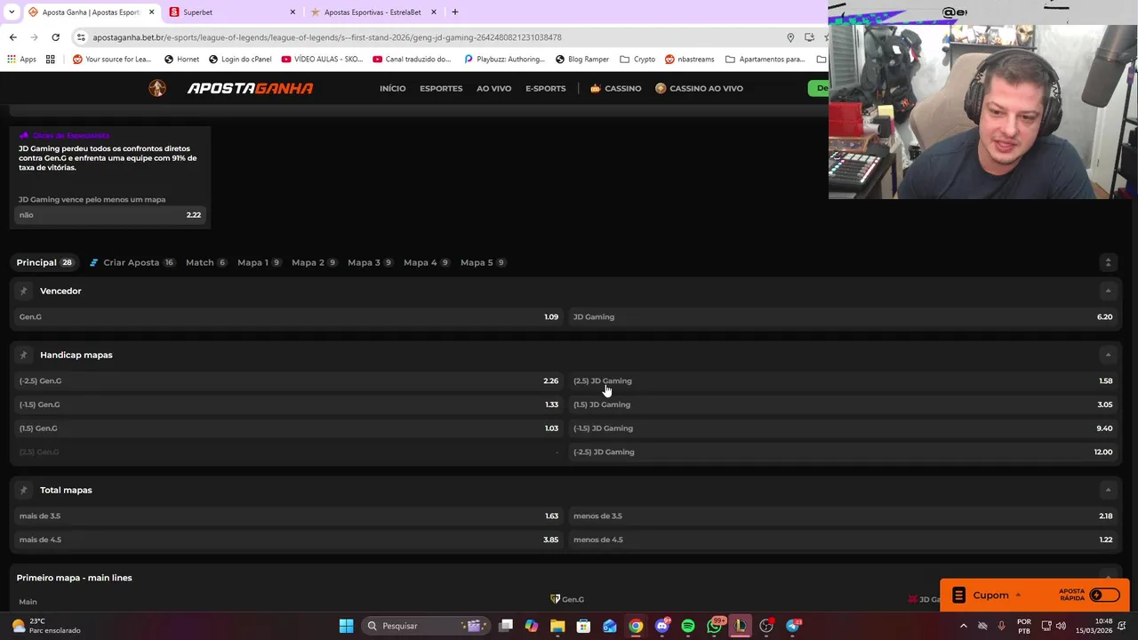Open Chrome tab list dropdown
Viewport: 1138px width, 640px height.
click(x=12, y=12)
